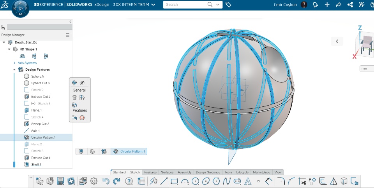Collapse the Design Manager panel arrow
Screen dimensions: 374x188
pyautogui.click(x=70, y=22)
